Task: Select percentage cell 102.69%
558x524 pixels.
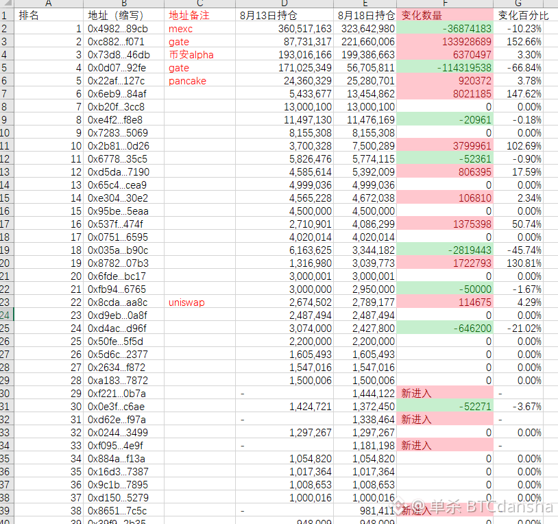Action: [518, 146]
